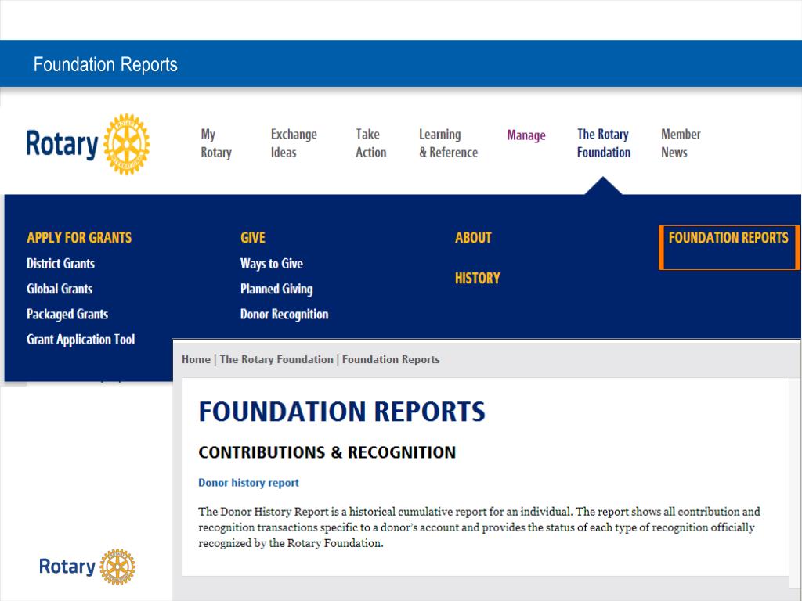Open Planned Giving link

click(x=276, y=290)
